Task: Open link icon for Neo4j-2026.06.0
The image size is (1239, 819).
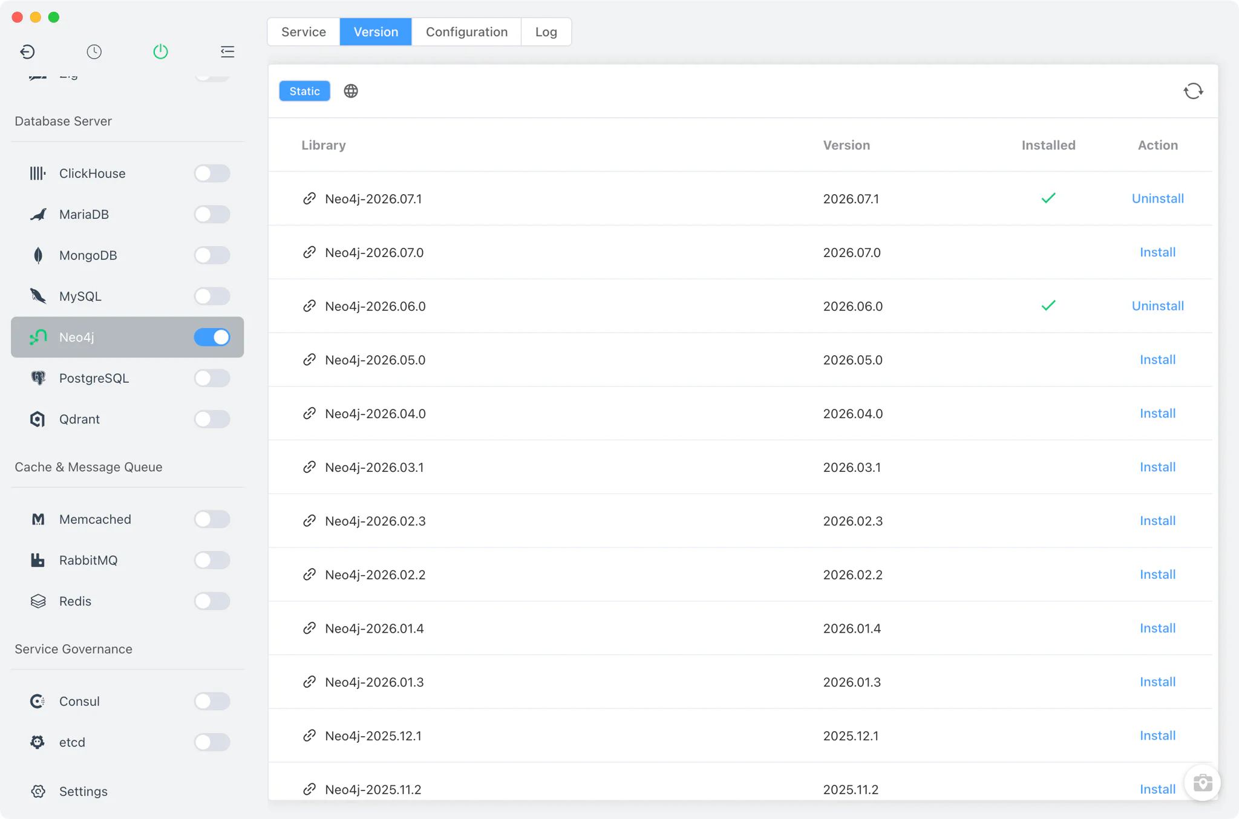Action: pos(309,306)
